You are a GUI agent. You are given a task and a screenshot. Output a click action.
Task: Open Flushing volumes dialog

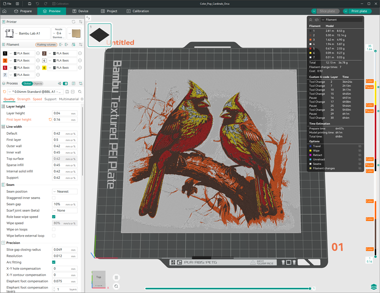(x=46, y=45)
